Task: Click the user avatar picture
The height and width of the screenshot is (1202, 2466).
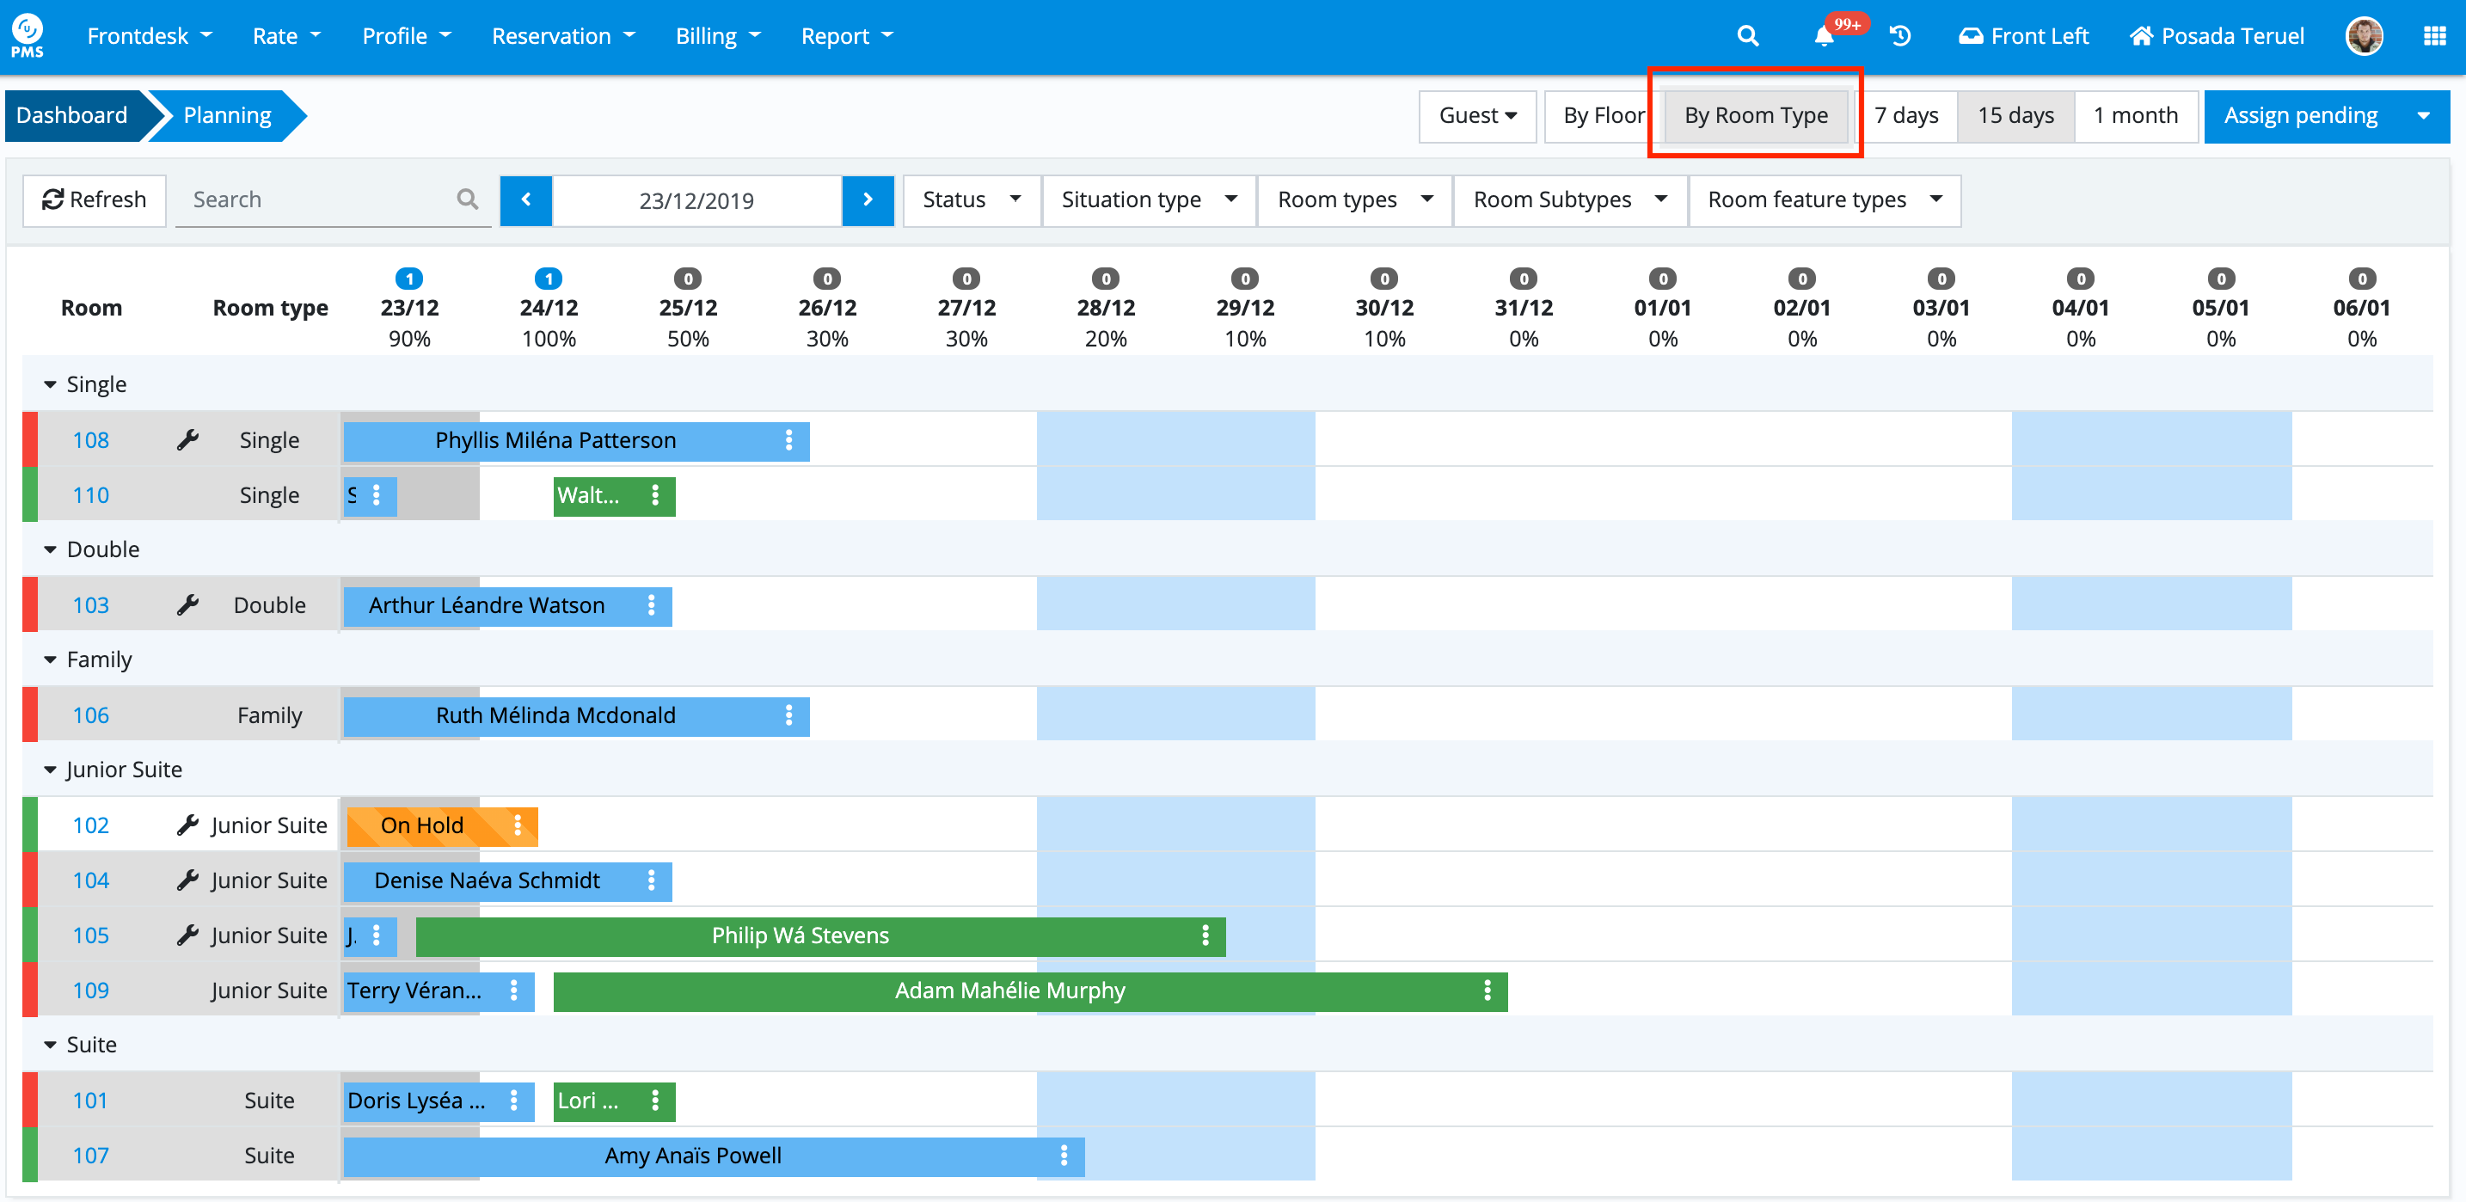Action: click(x=2363, y=36)
